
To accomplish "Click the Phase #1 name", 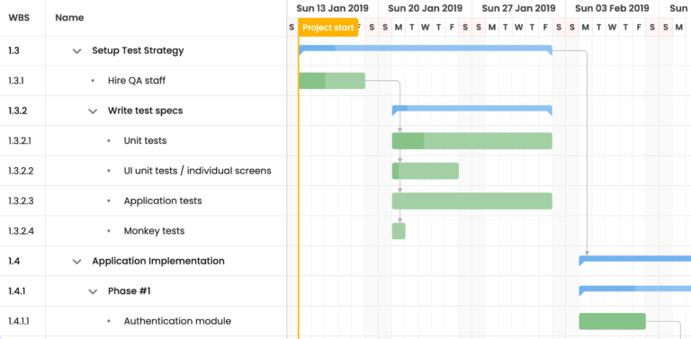I will [x=130, y=291].
